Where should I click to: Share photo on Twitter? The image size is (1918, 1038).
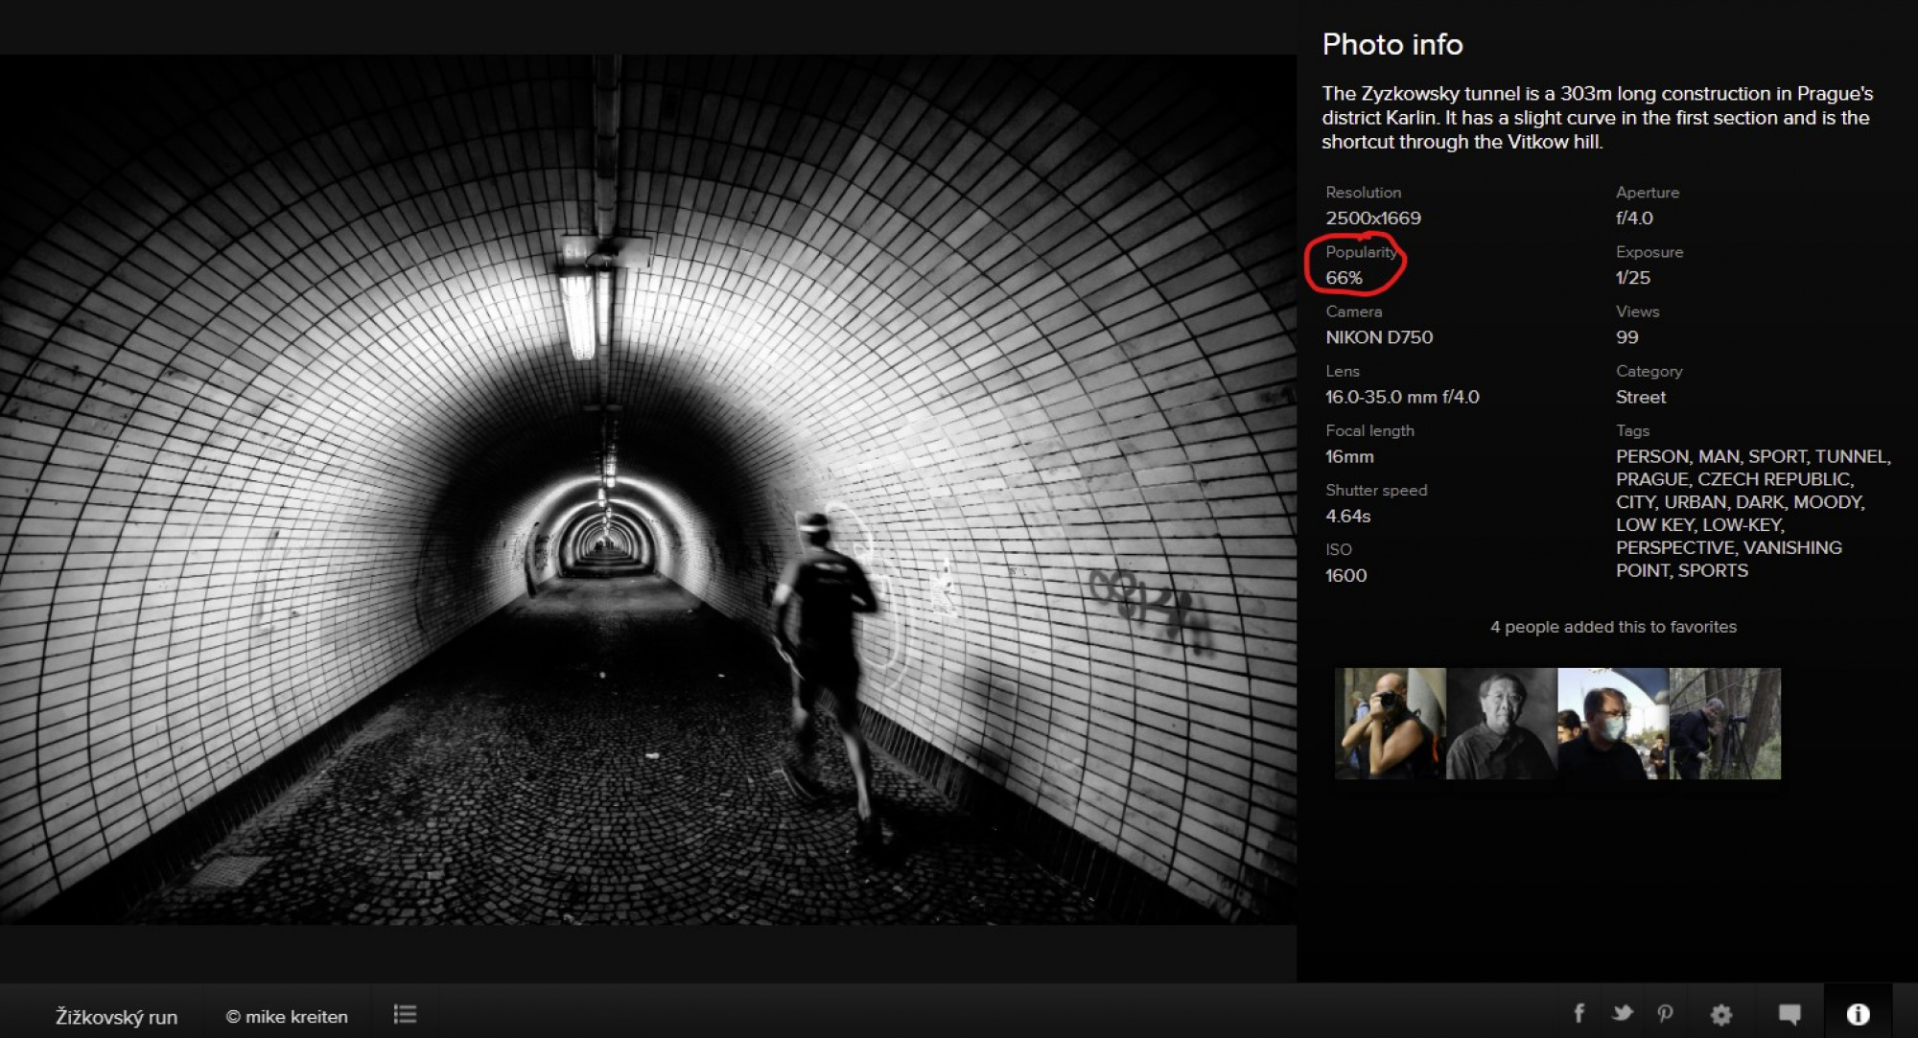pos(1623,1013)
